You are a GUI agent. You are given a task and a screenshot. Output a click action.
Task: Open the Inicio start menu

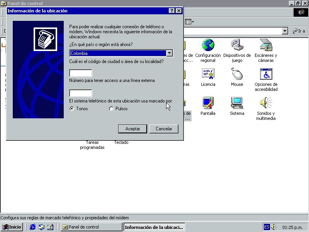pos(12,227)
